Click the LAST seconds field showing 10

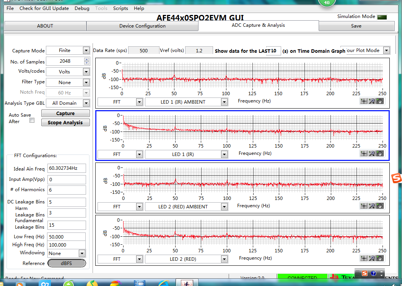tap(273, 51)
